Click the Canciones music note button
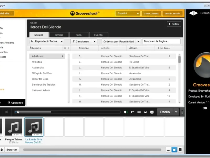210x158 pixels. point(81,41)
